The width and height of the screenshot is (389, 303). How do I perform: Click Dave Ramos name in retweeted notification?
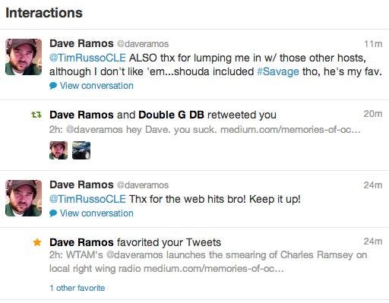(81, 115)
